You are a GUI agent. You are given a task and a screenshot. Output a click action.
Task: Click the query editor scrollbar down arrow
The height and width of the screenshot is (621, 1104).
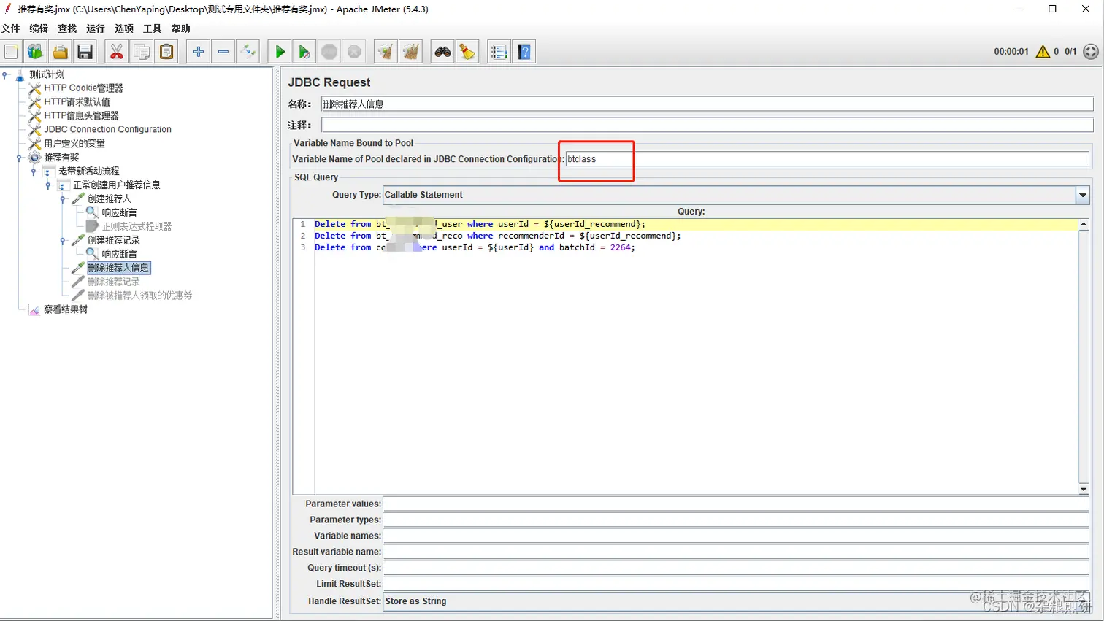[x=1084, y=489]
